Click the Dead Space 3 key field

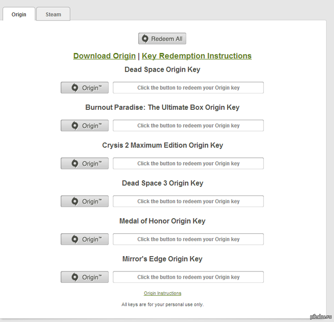(x=188, y=201)
